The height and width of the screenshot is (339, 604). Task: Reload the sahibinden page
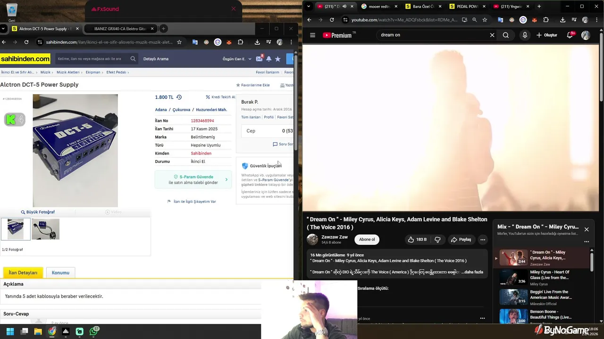[x=26, y=42]
